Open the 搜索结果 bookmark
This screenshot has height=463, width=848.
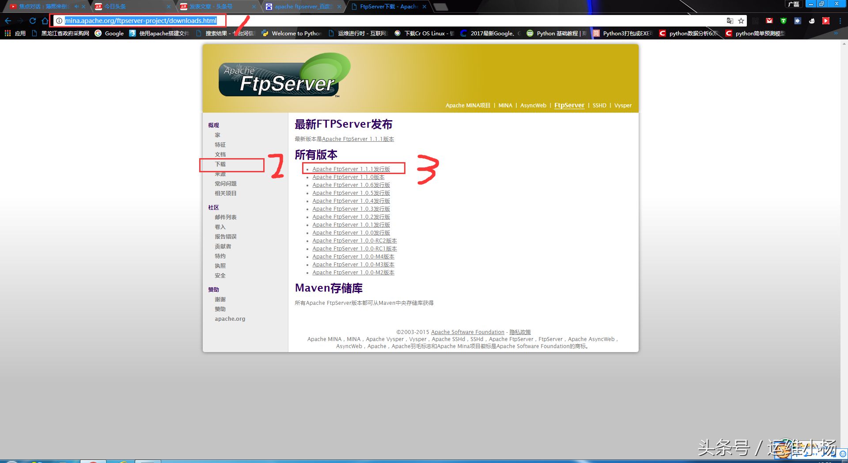point(225,33)
